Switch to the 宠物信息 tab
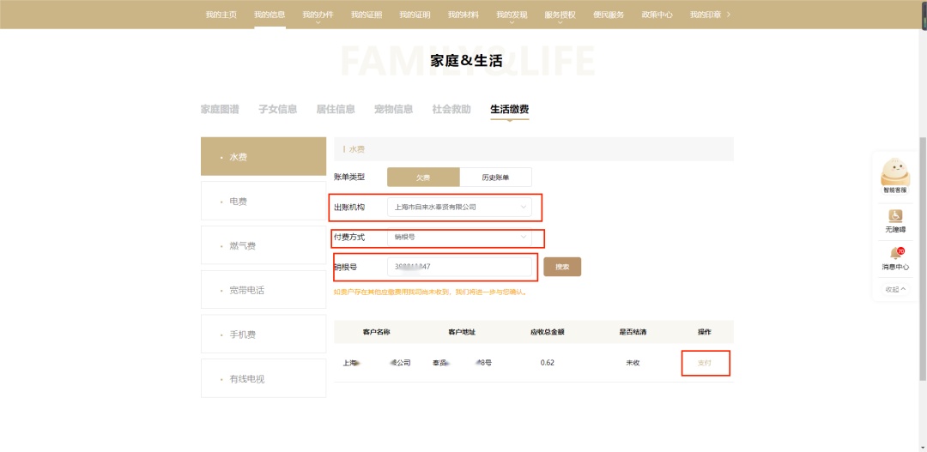 click(393, 109)
